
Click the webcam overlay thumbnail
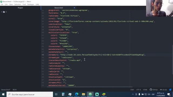pyautogui.click(x=159, y=8)
